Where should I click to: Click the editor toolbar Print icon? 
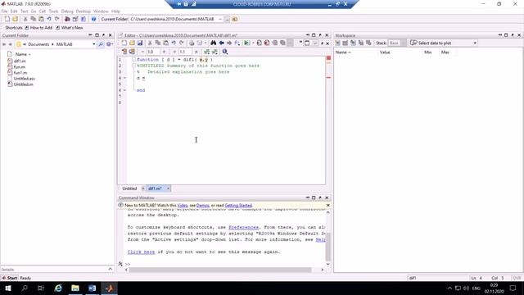(192, 43)
